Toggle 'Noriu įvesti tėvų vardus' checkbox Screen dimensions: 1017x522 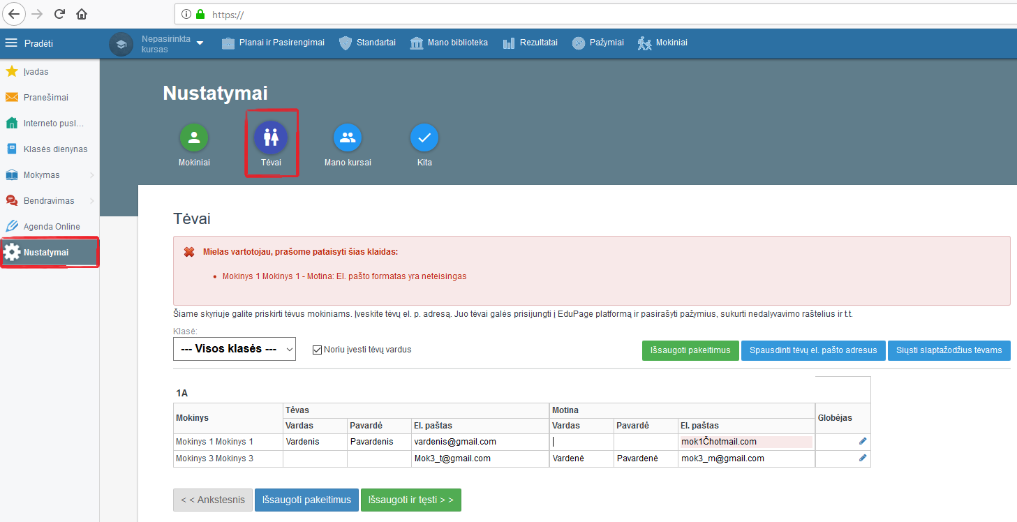click(318, 350)
